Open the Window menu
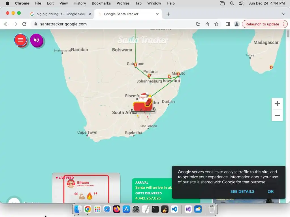290x217 pixels. click(154, 3)
